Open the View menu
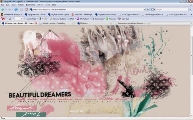Viewport: 193px width, 120px height. coord(14,5)
